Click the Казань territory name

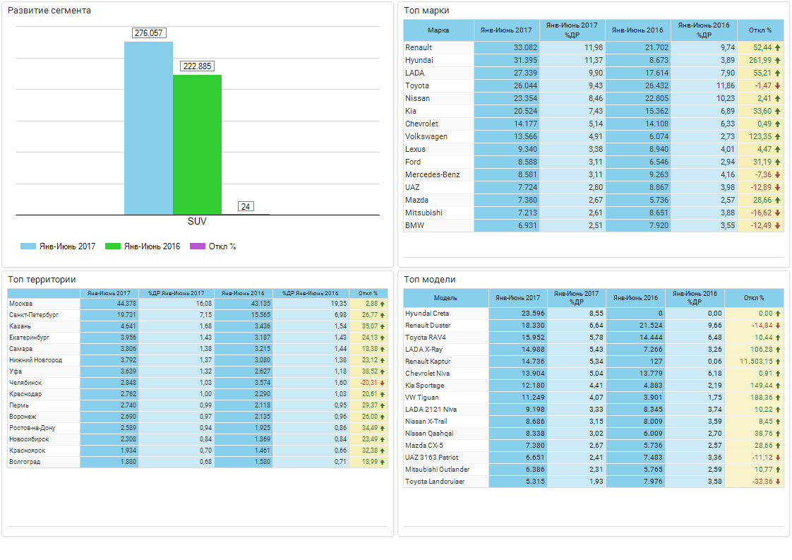coord(20,326)
